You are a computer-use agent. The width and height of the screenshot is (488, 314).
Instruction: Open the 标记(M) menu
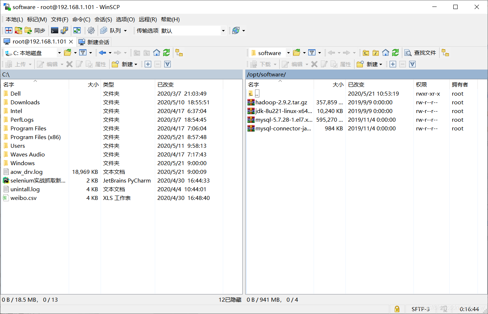click(x=37, y=20)
